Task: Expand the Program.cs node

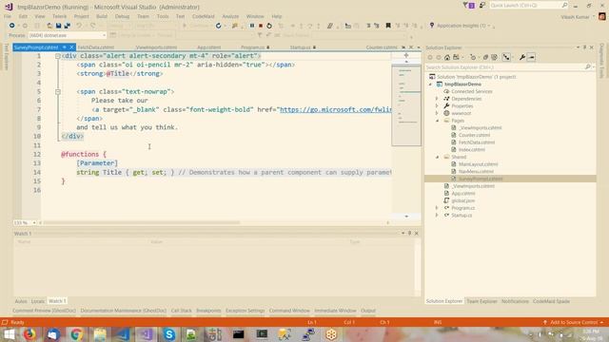Action: pyautogui.click(x=437, y=208)
